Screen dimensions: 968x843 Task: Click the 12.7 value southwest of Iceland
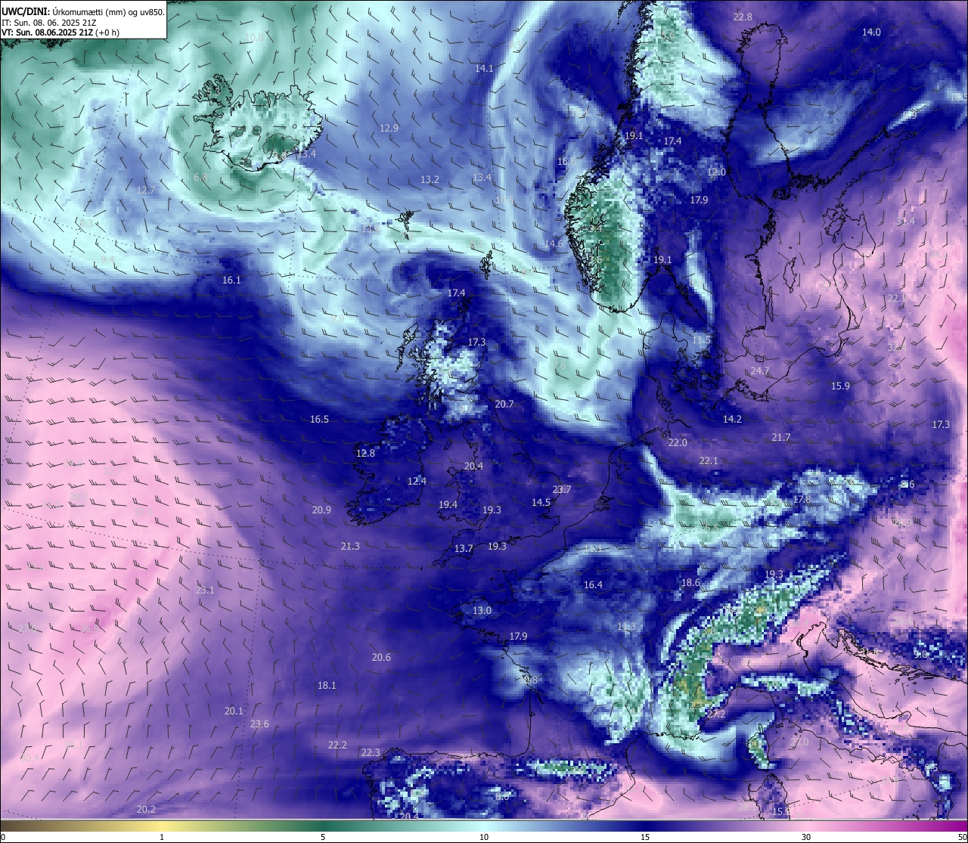pos(145,190)
